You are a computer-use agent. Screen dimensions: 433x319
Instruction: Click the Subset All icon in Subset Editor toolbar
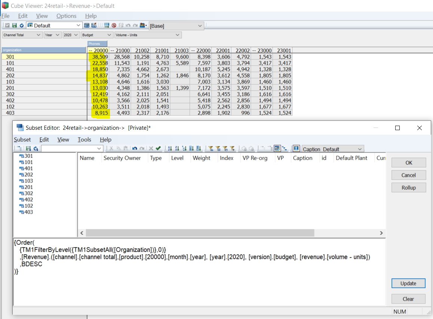tap(19, 148)
